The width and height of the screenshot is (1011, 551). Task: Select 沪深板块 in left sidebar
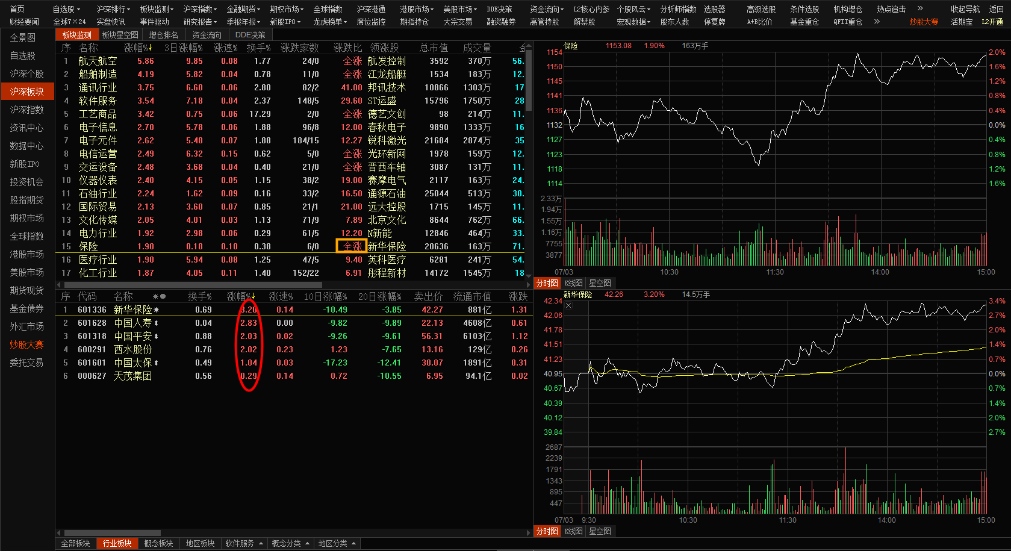pyautogui.click(x=26, y=92)
